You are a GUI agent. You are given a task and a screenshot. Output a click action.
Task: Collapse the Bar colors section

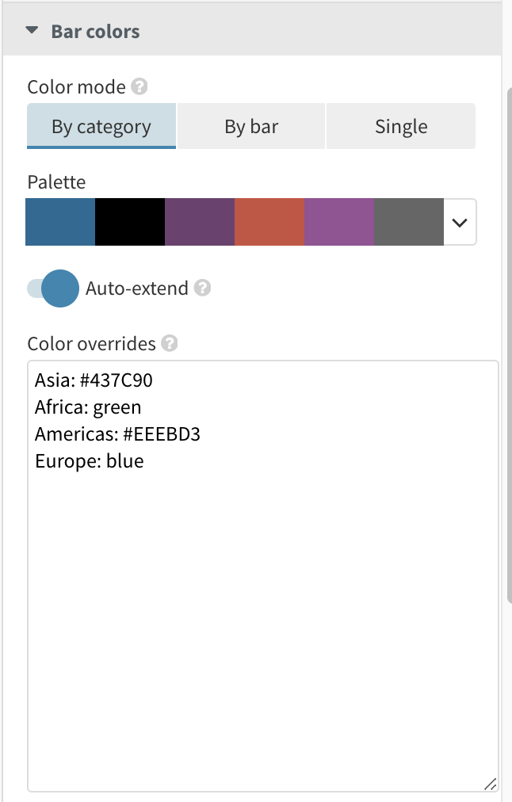click(x=31, y=30)
